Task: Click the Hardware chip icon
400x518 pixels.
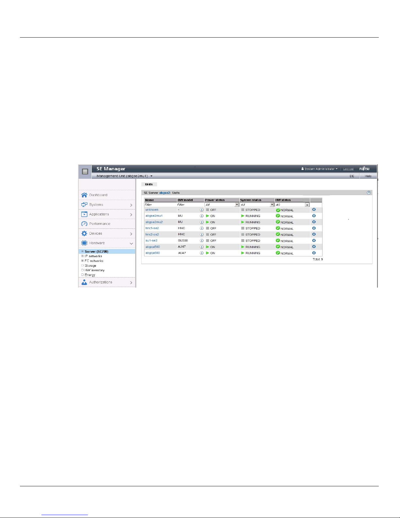Action: point(84,243)
